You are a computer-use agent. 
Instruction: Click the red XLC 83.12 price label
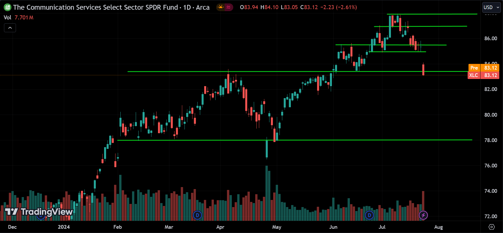click(x=484, y=75)
